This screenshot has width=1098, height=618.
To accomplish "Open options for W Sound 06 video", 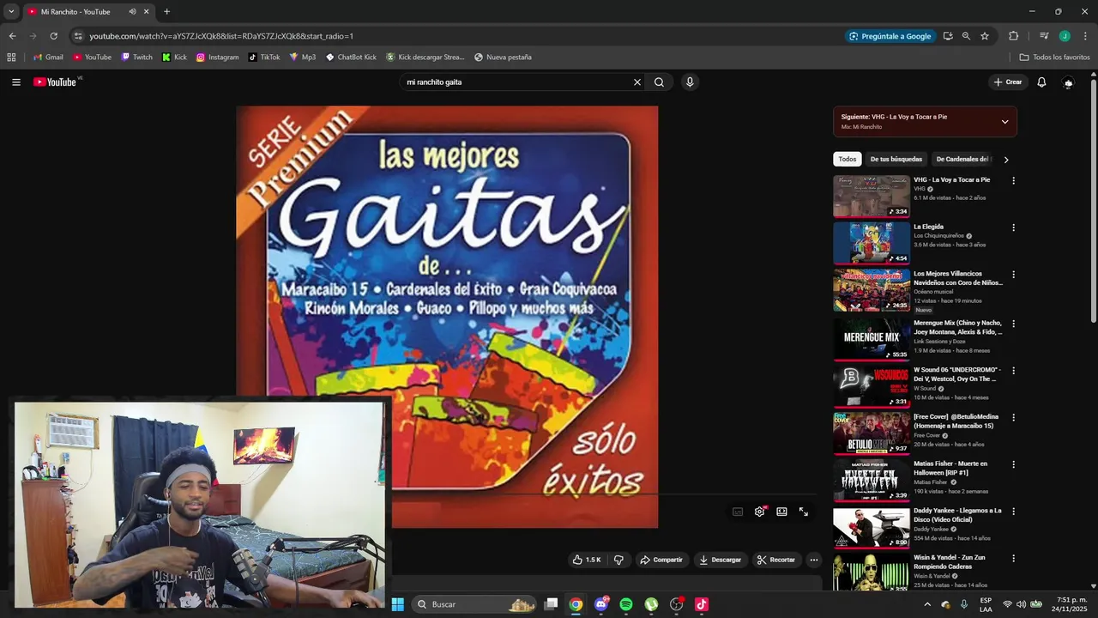I will point(1013,372).
